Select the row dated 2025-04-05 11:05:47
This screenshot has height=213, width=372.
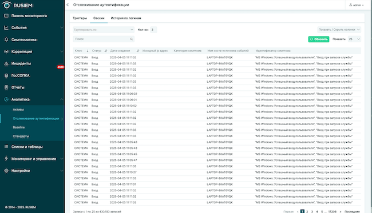click(x=217, y=160)
